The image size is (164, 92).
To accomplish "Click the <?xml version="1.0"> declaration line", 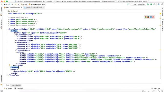I will coord(25,14).
